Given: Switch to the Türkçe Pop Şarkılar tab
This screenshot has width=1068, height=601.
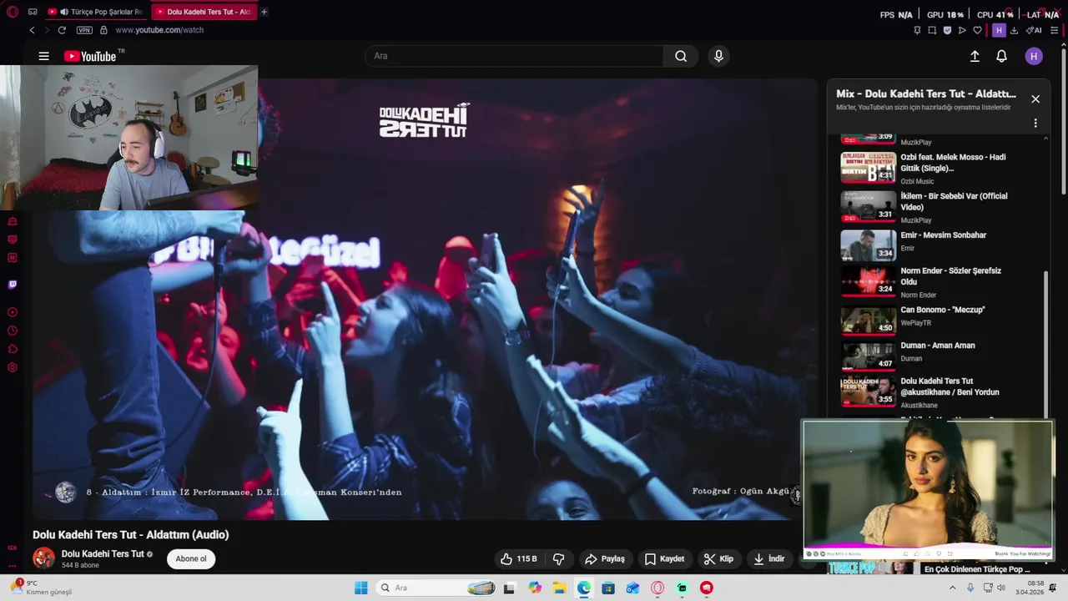Looking at the screenshot, I should 96,12.
